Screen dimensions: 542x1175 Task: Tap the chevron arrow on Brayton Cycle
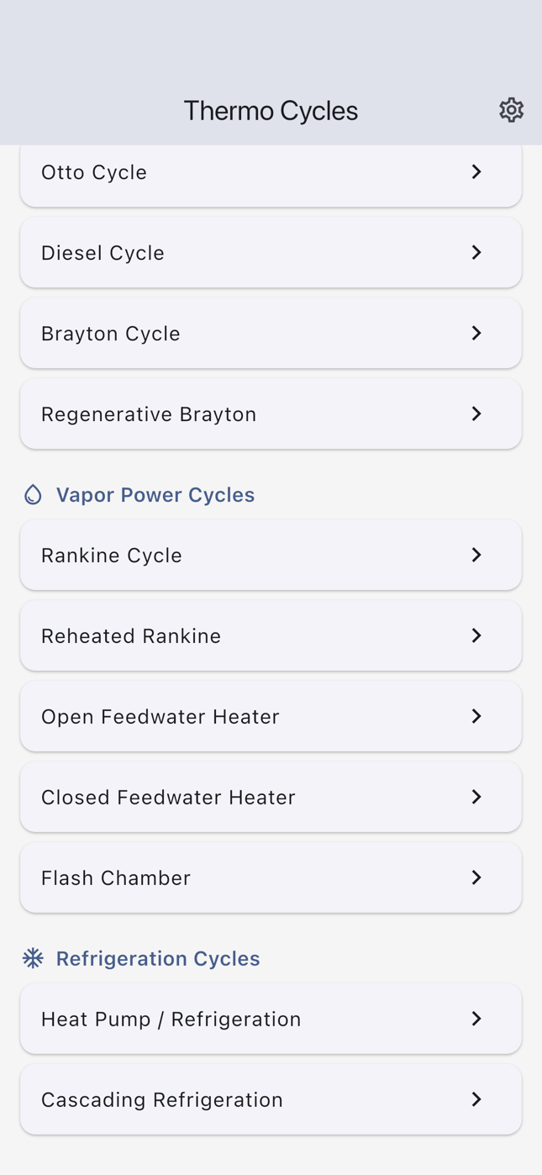pyautogui.click(x=476, y=333)
